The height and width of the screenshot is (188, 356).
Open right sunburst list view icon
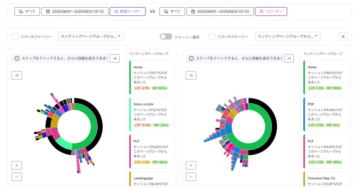pyautogui.click(x=191, y=76)
